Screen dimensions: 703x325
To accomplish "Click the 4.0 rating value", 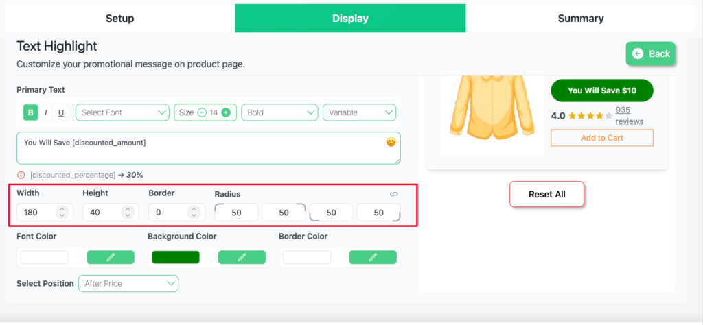I will (x=558, y=116).
